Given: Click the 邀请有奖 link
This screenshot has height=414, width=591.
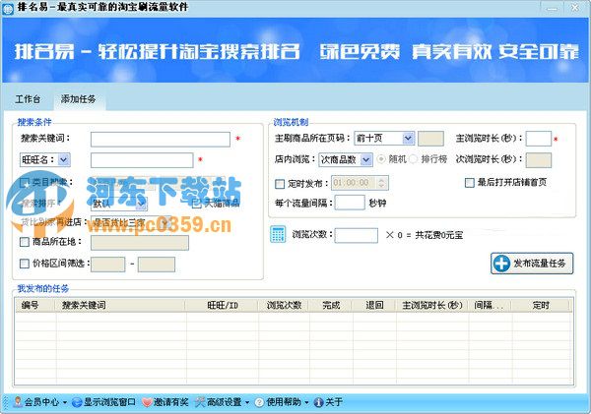Looking at the screenshot, I should [x=165, y=402].
